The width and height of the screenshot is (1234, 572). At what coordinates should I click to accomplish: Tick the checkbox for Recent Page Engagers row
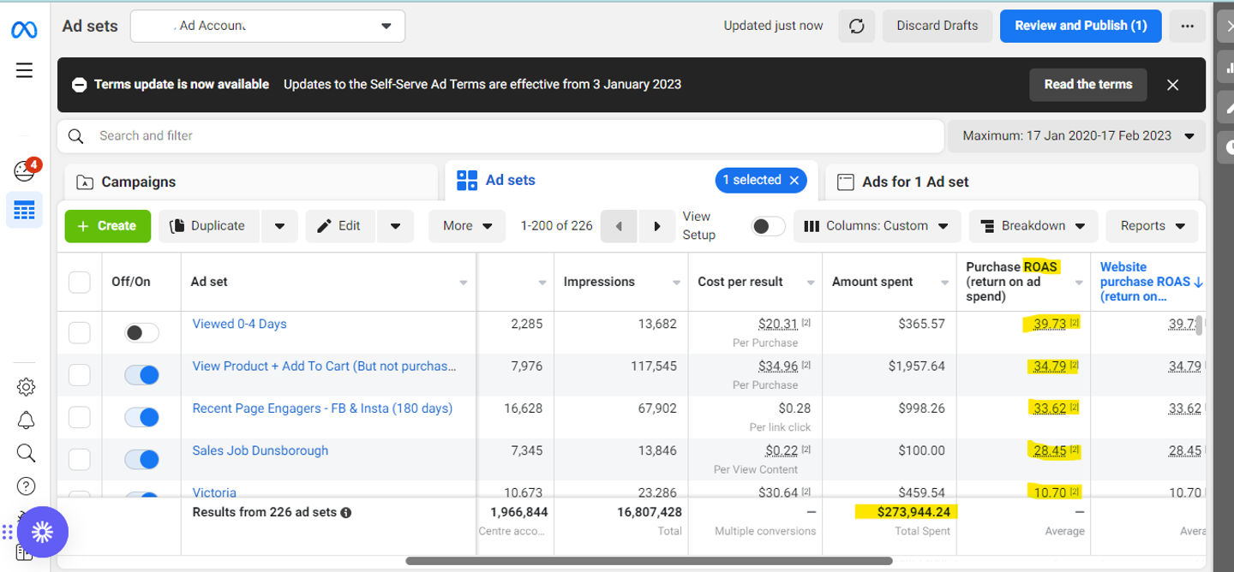79,417
